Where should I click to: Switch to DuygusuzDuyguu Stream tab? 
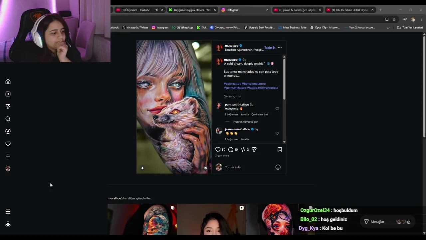click(x=192, y=10)
